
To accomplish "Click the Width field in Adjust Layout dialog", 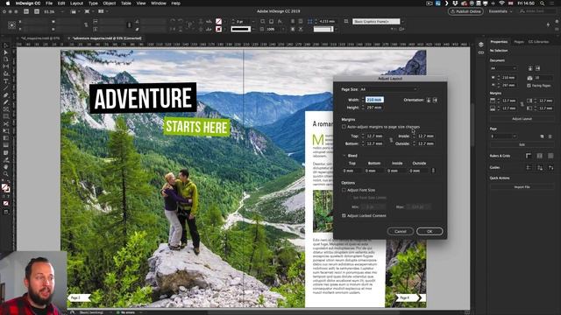I will (374, 100).
